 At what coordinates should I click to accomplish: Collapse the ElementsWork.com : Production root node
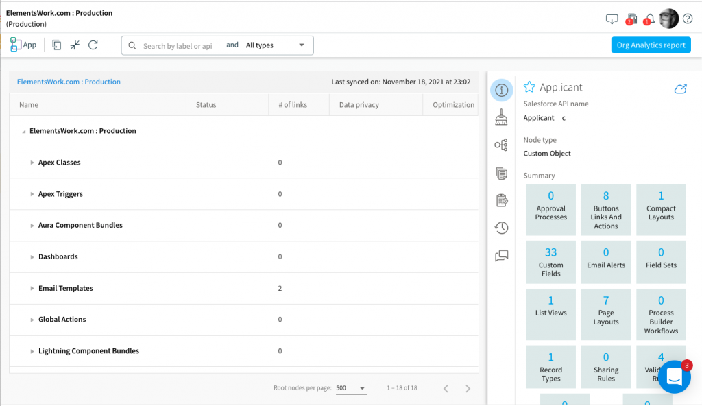[x=23, y=131]
